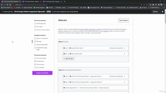Go back via Kurslara geri dön link

click(x=7, y=12)
